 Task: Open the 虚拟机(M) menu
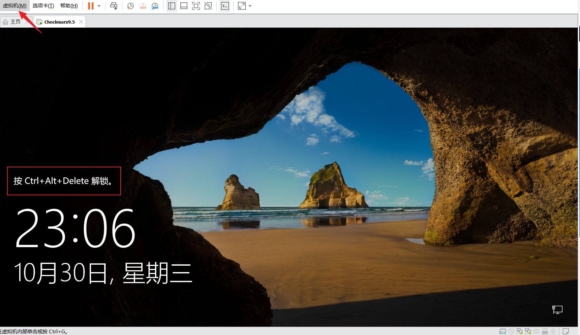[15, 6]
